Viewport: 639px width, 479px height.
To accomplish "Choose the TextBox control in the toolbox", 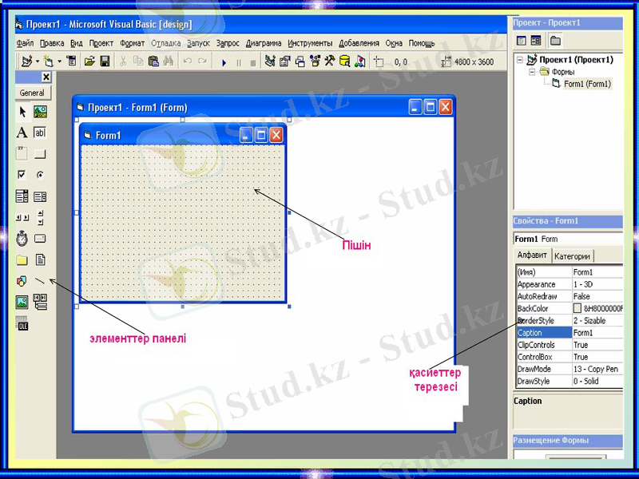I will click(x=40, y=133).
